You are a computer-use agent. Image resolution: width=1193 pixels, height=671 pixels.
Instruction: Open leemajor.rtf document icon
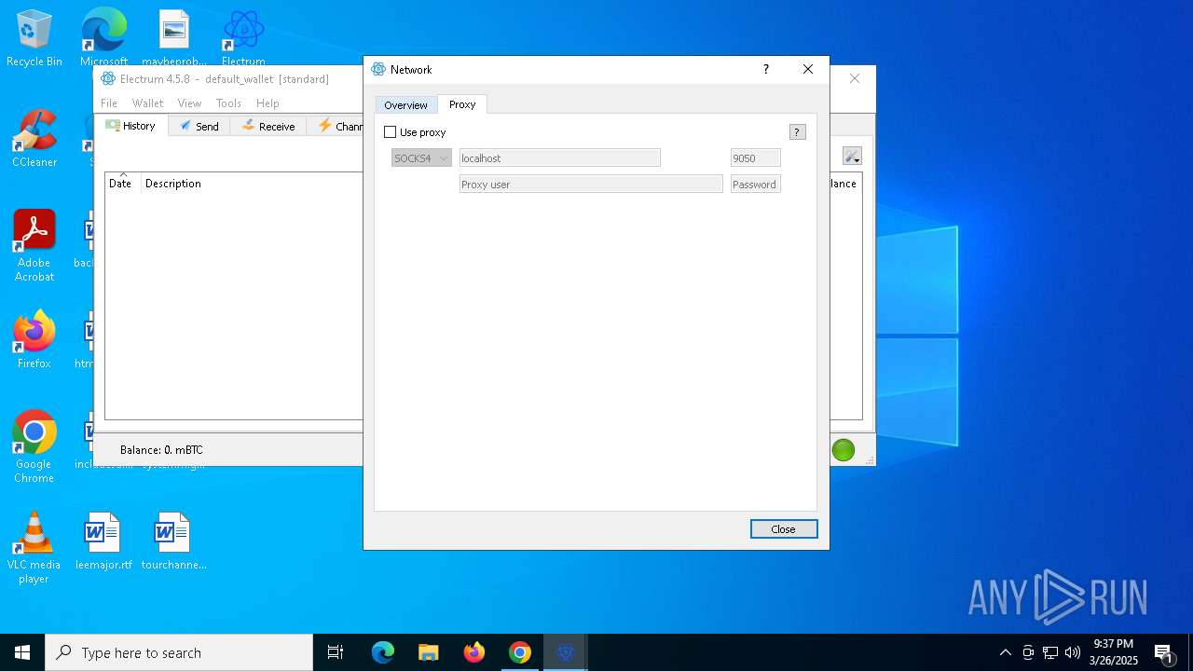point(103,541)
